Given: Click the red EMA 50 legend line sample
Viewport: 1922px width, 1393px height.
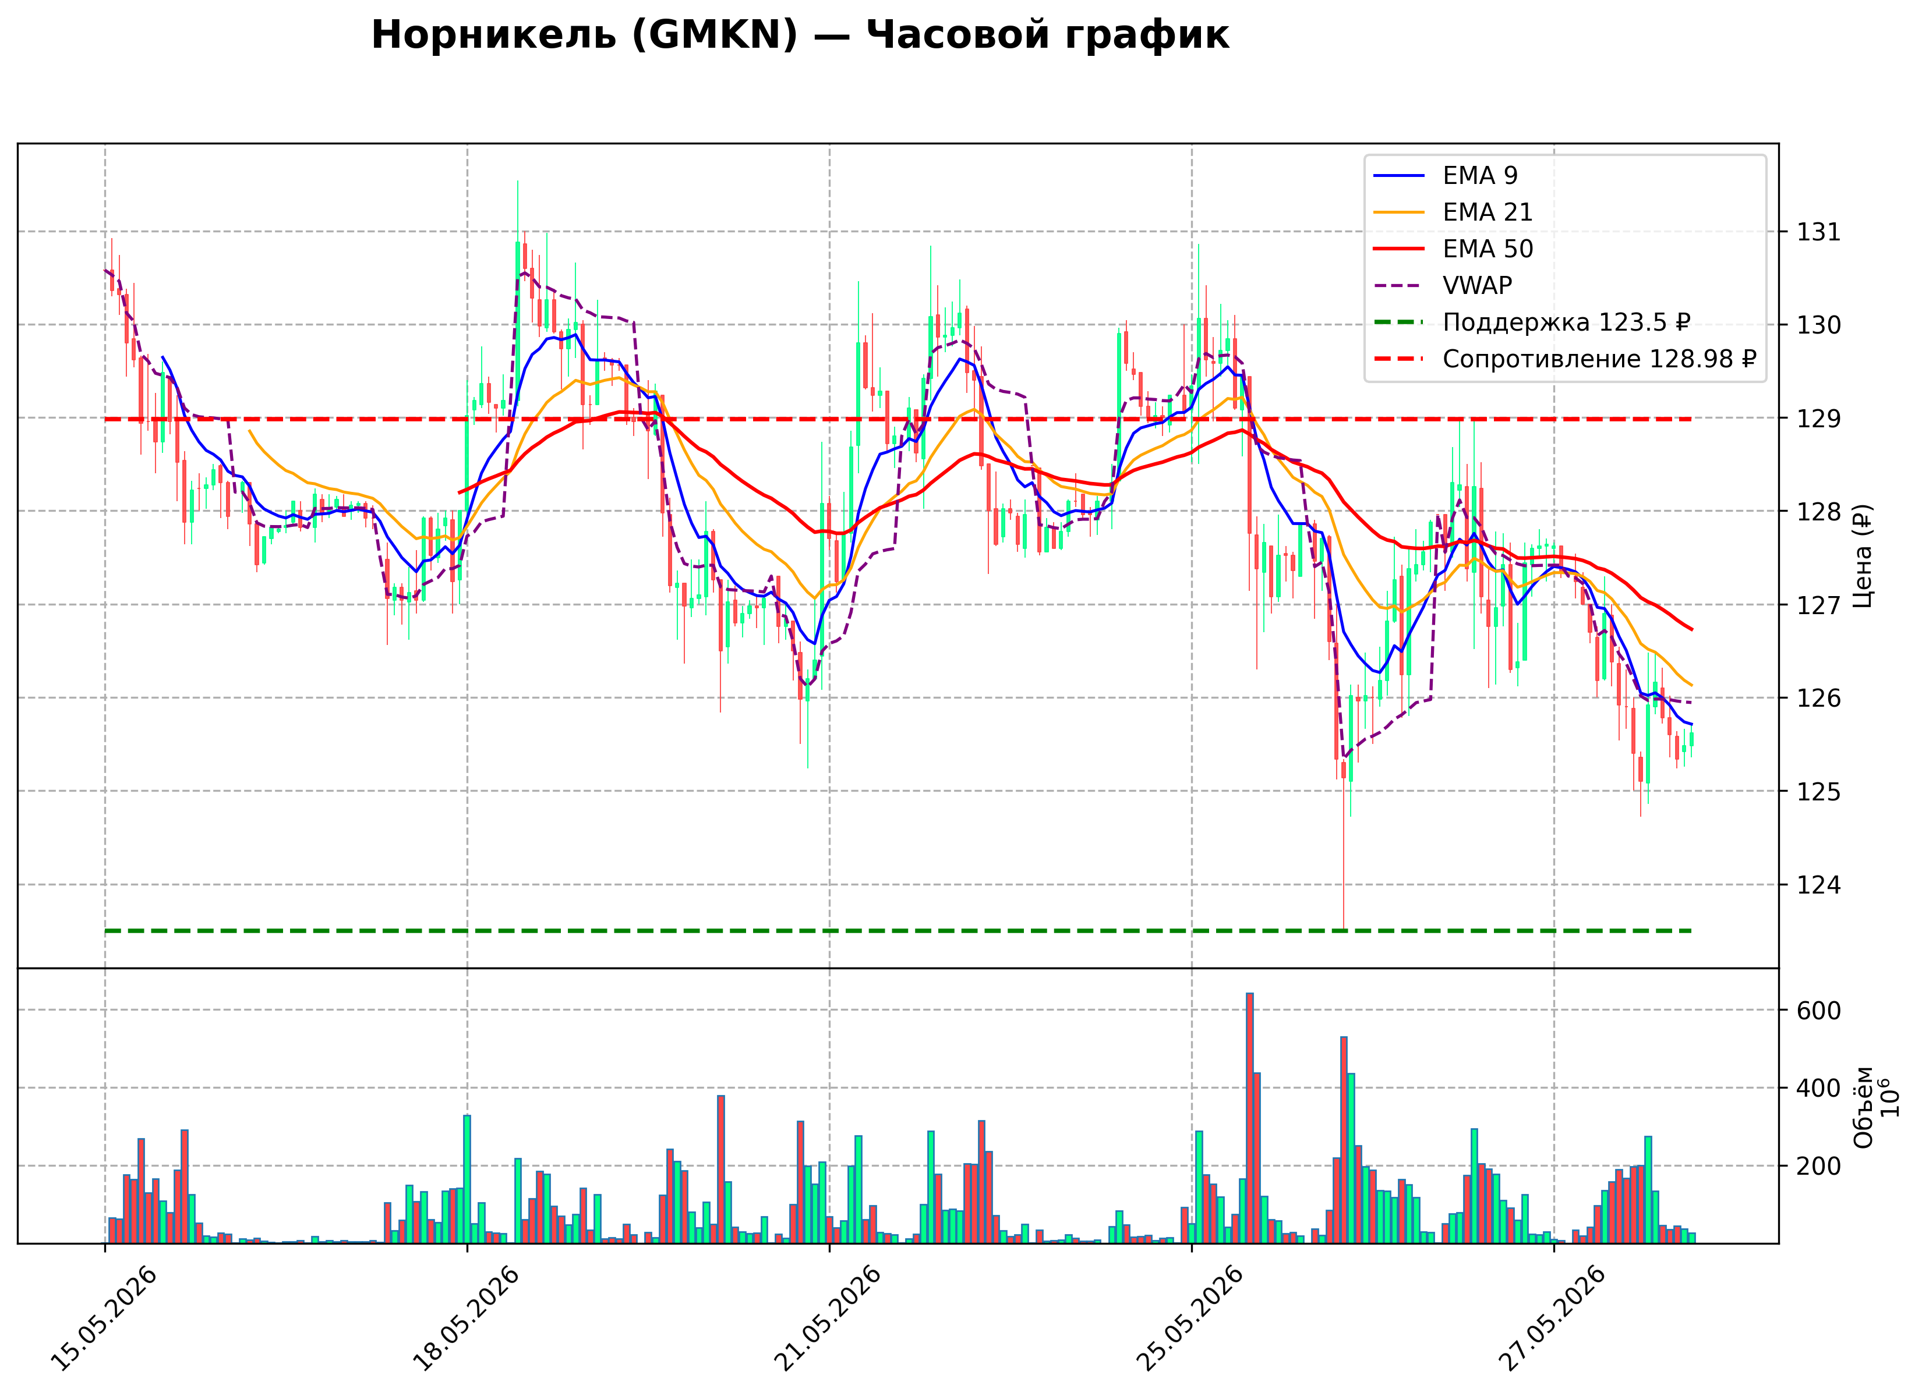Looking at the screenshot, I should [1399, 249].
